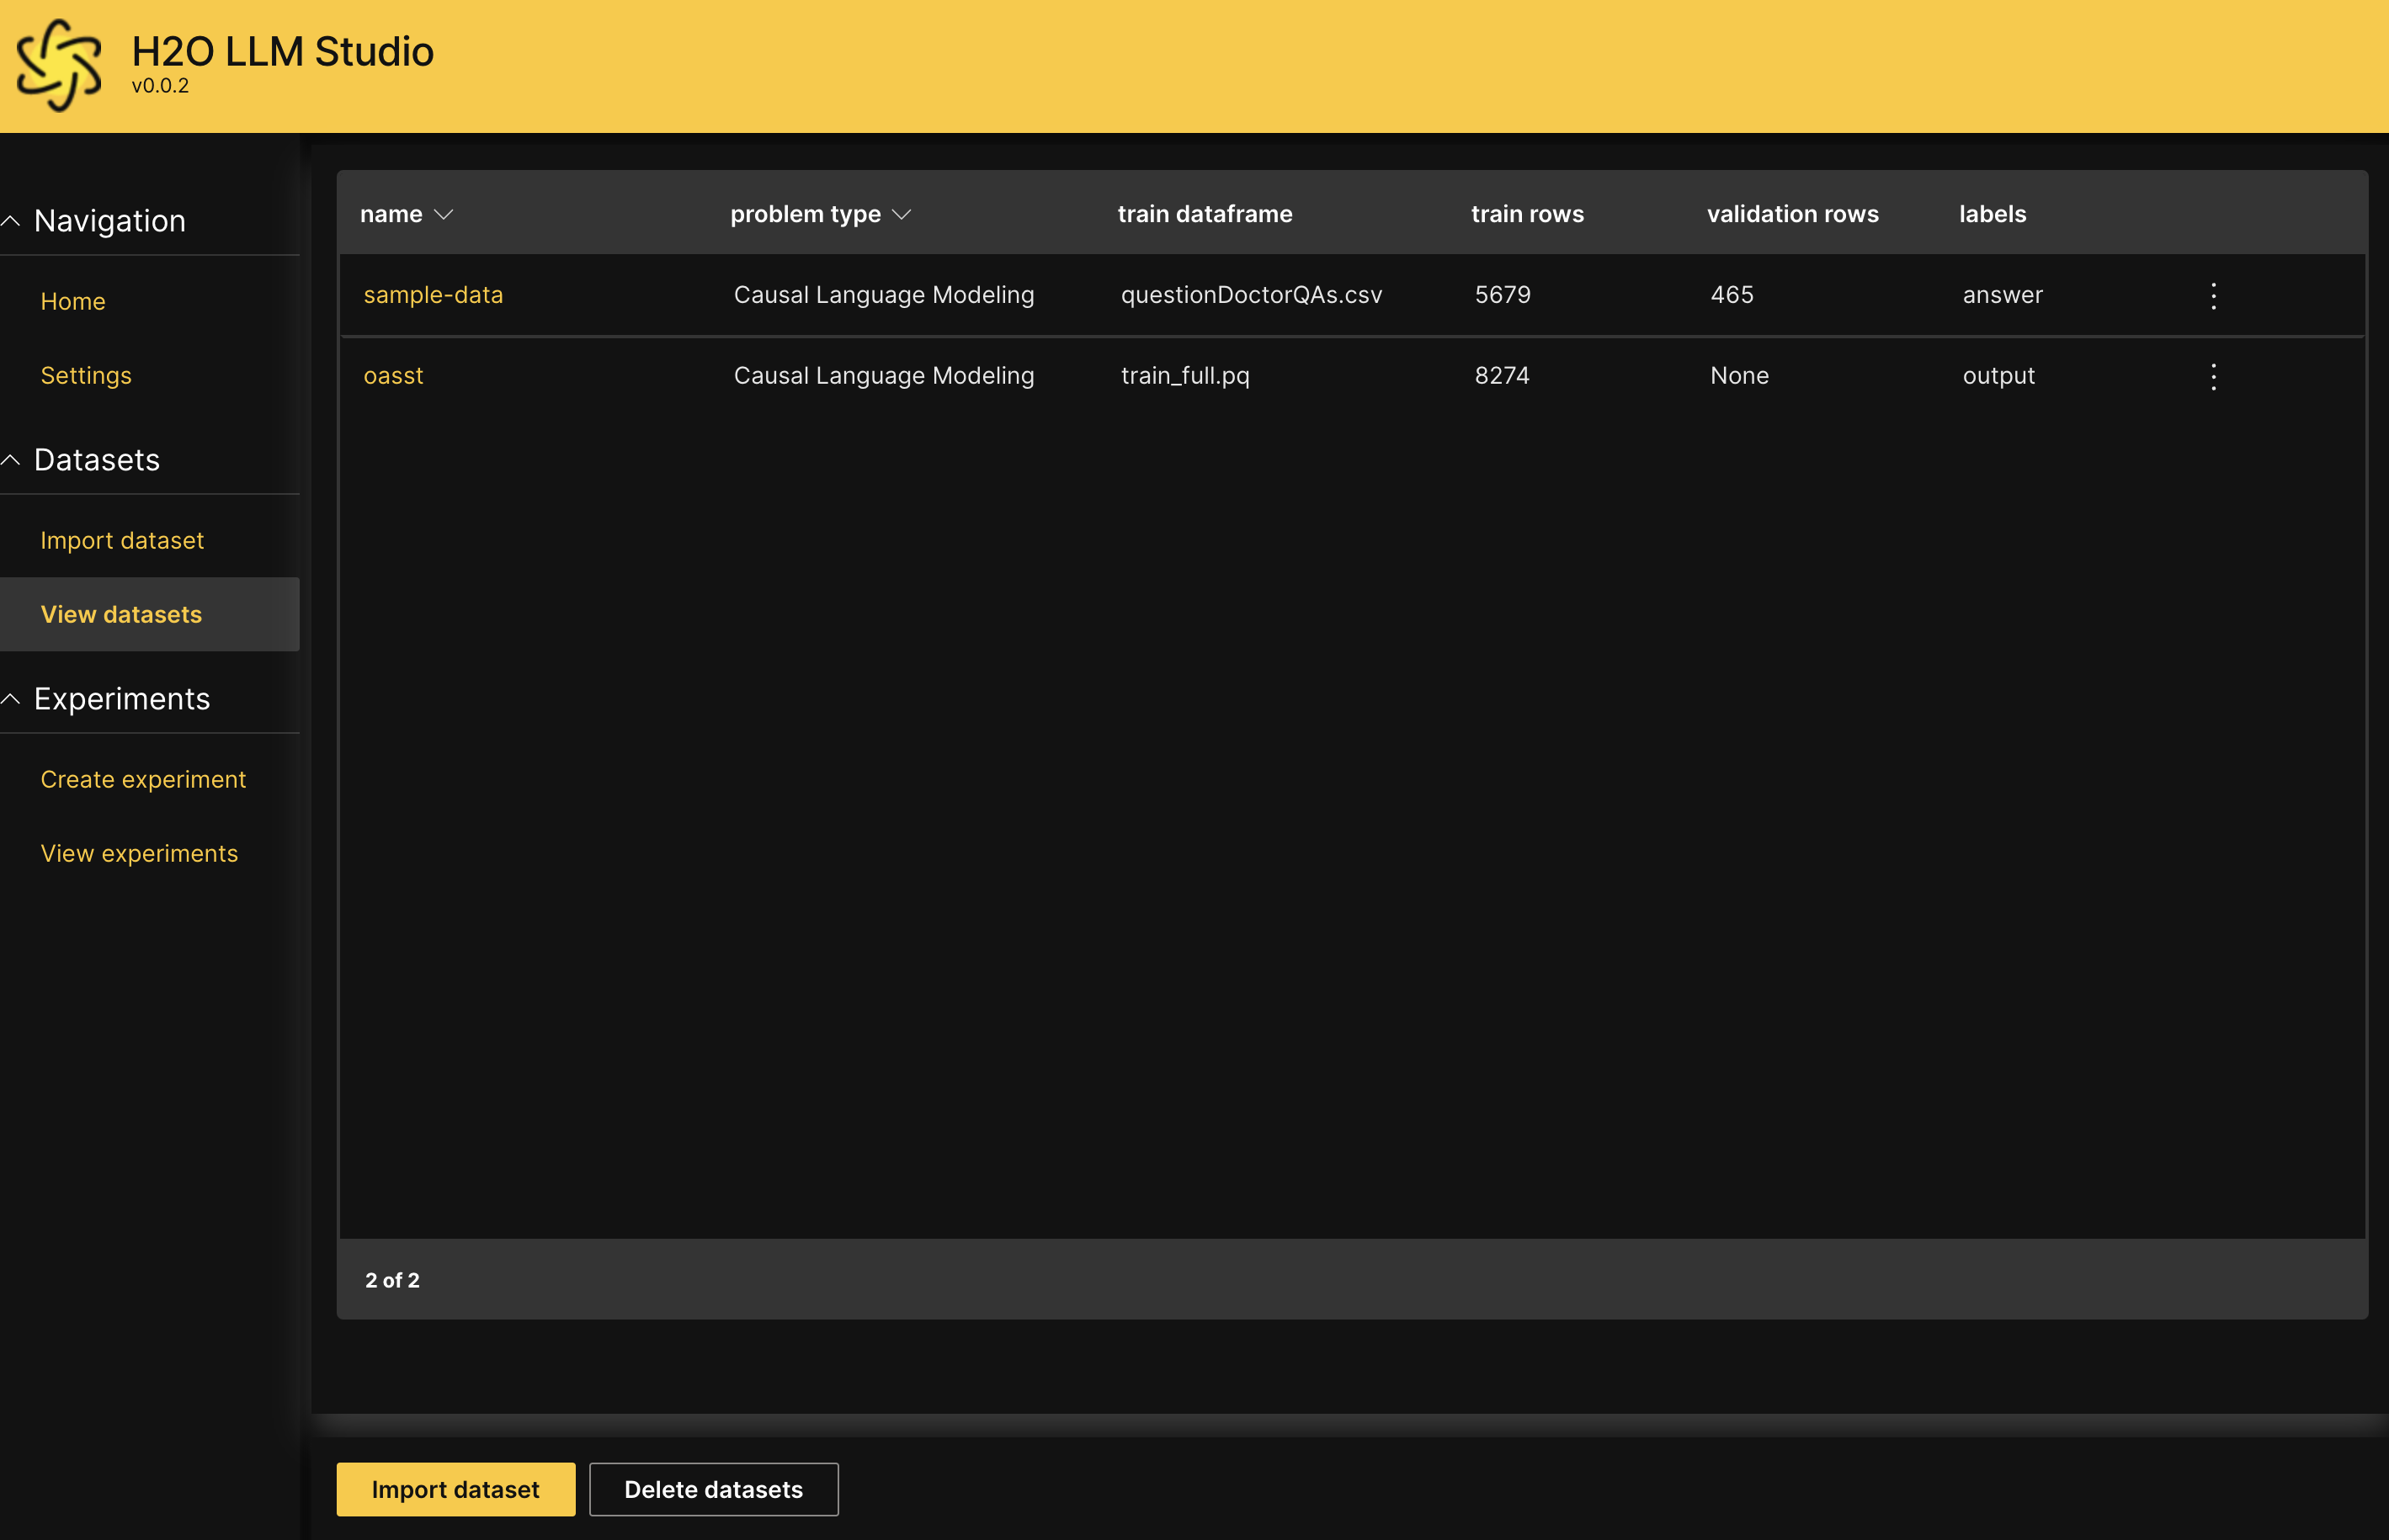Expand the Datasets navigation section
Screen dimensions: 2389x1540
click(x=16, y=459)
